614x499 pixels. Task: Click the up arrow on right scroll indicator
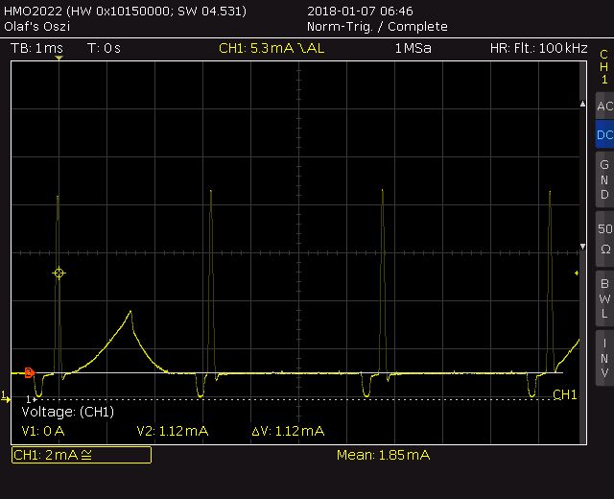tap(582, 104)
